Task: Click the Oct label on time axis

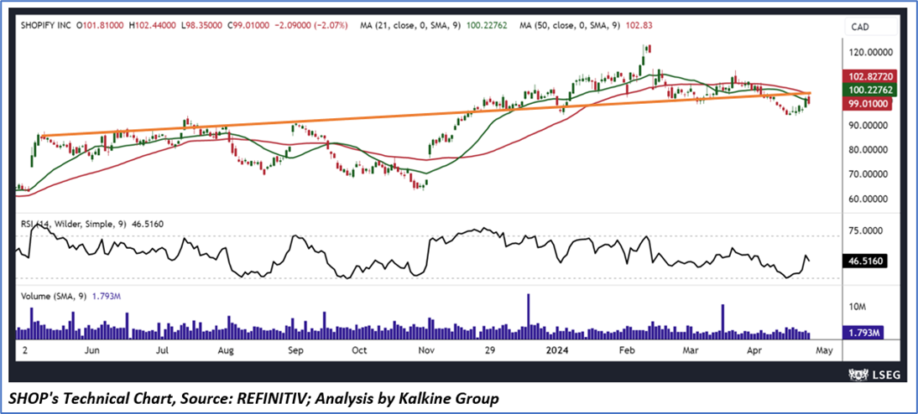Action: coord(358,351)
